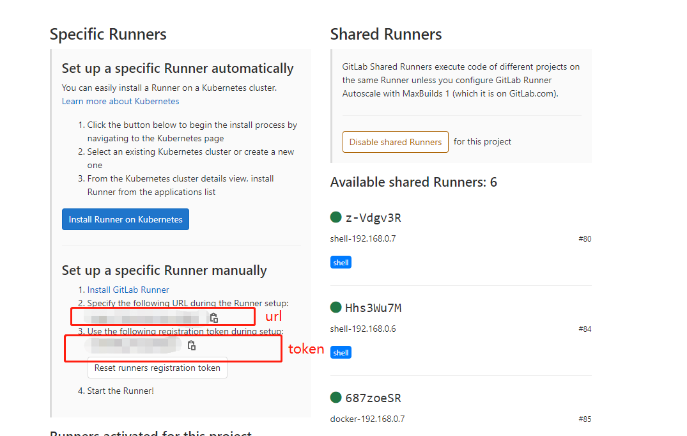Click Set up a specific Runner automatically heading

(x=178, y=68)
